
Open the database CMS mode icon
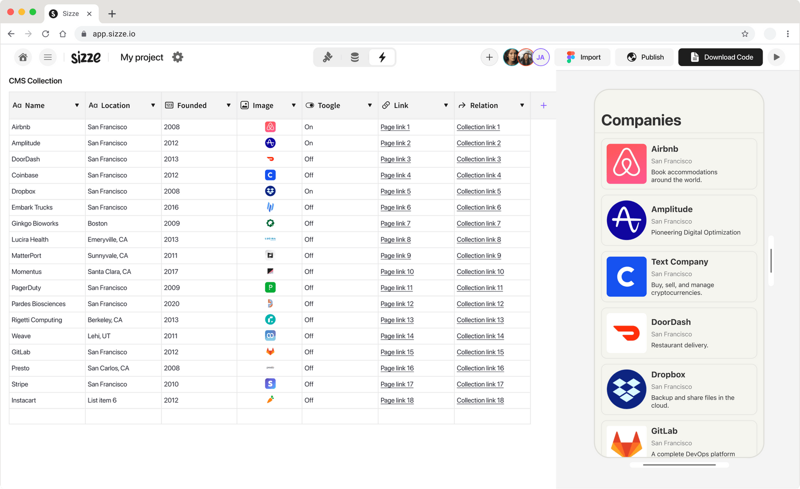355,57
